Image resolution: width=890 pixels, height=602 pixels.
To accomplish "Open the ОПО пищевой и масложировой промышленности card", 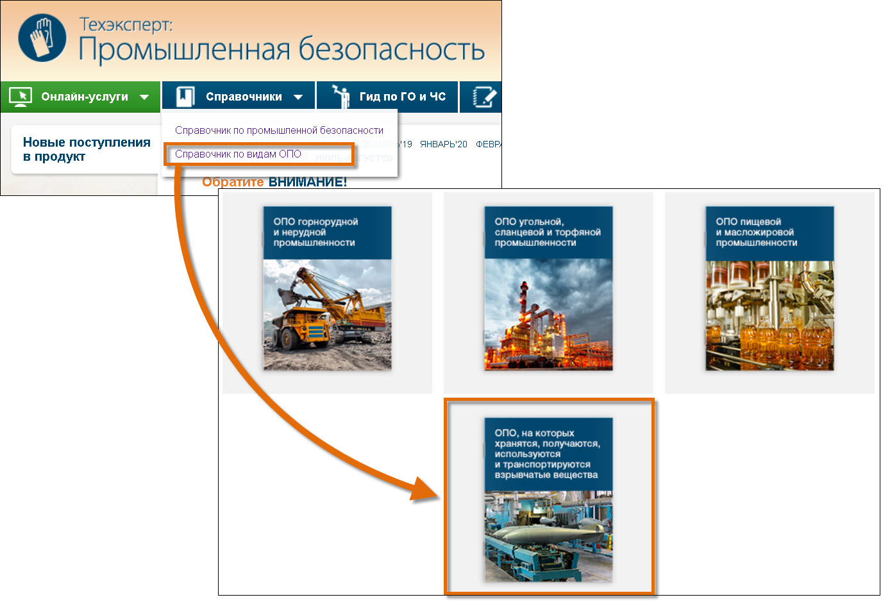I will [769, 288].
